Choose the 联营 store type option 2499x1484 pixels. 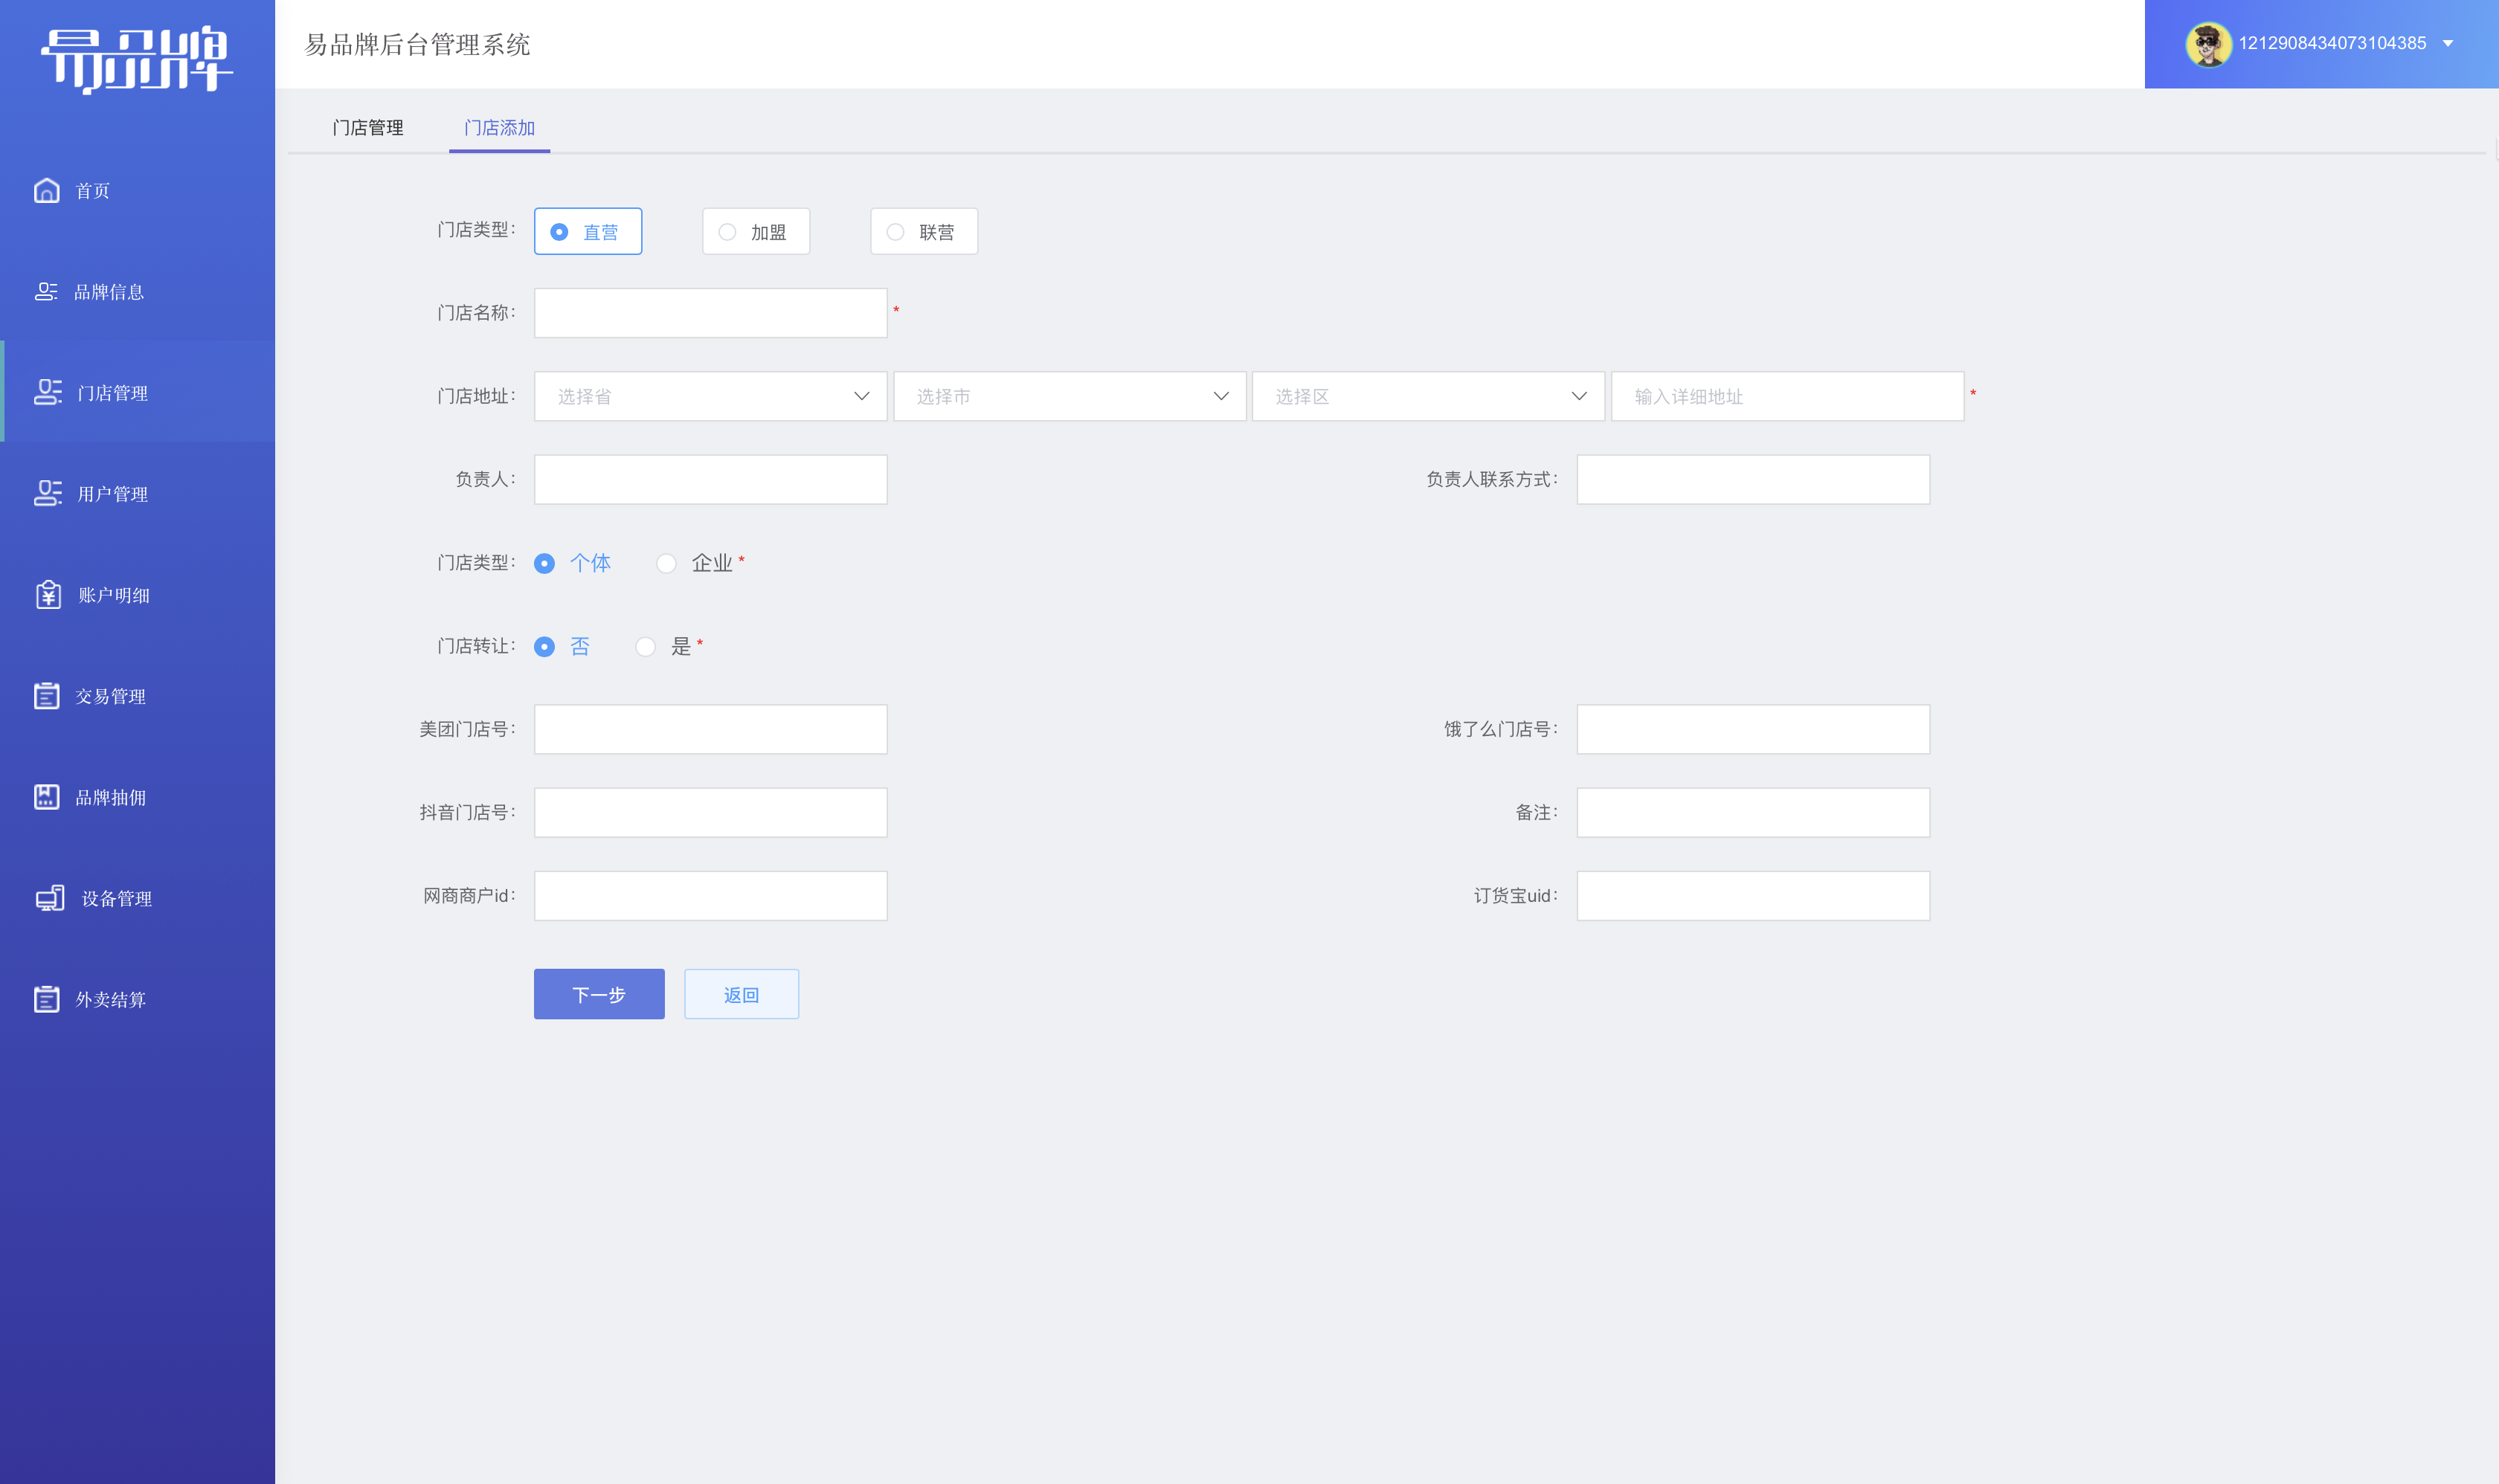click(924, 232)
